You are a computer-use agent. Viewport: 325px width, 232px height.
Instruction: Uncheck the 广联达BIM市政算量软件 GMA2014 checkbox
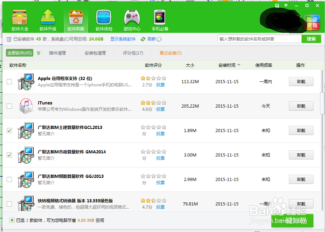[x=9, y=155]
